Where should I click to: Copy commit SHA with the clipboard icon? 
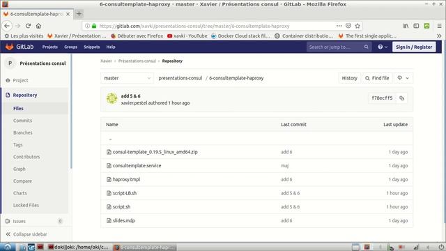[x=401, y=98]
